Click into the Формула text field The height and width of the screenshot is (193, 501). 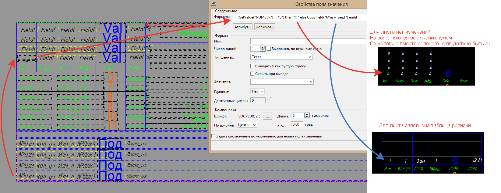click(298, 17)
